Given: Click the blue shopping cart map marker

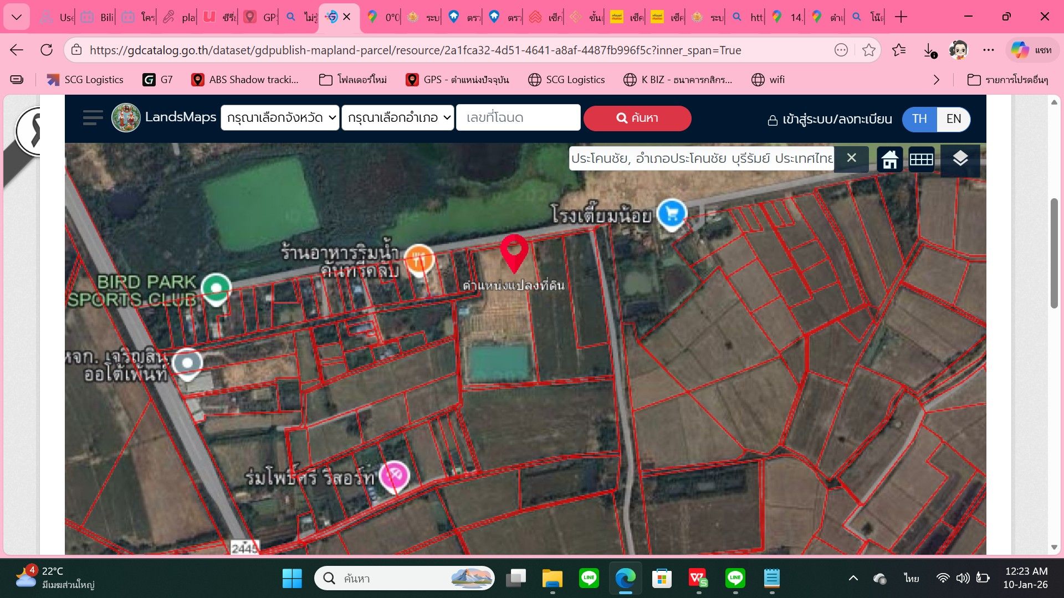Looking at the screenshot, I should click(672, 214).
